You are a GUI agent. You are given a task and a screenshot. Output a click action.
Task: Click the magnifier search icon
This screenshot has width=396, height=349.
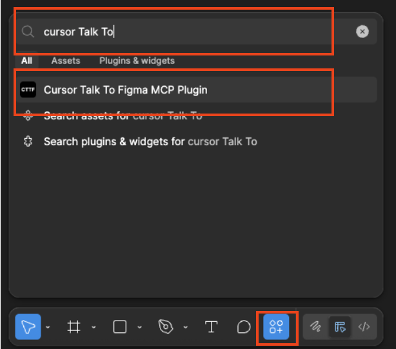tap(28, 32)
